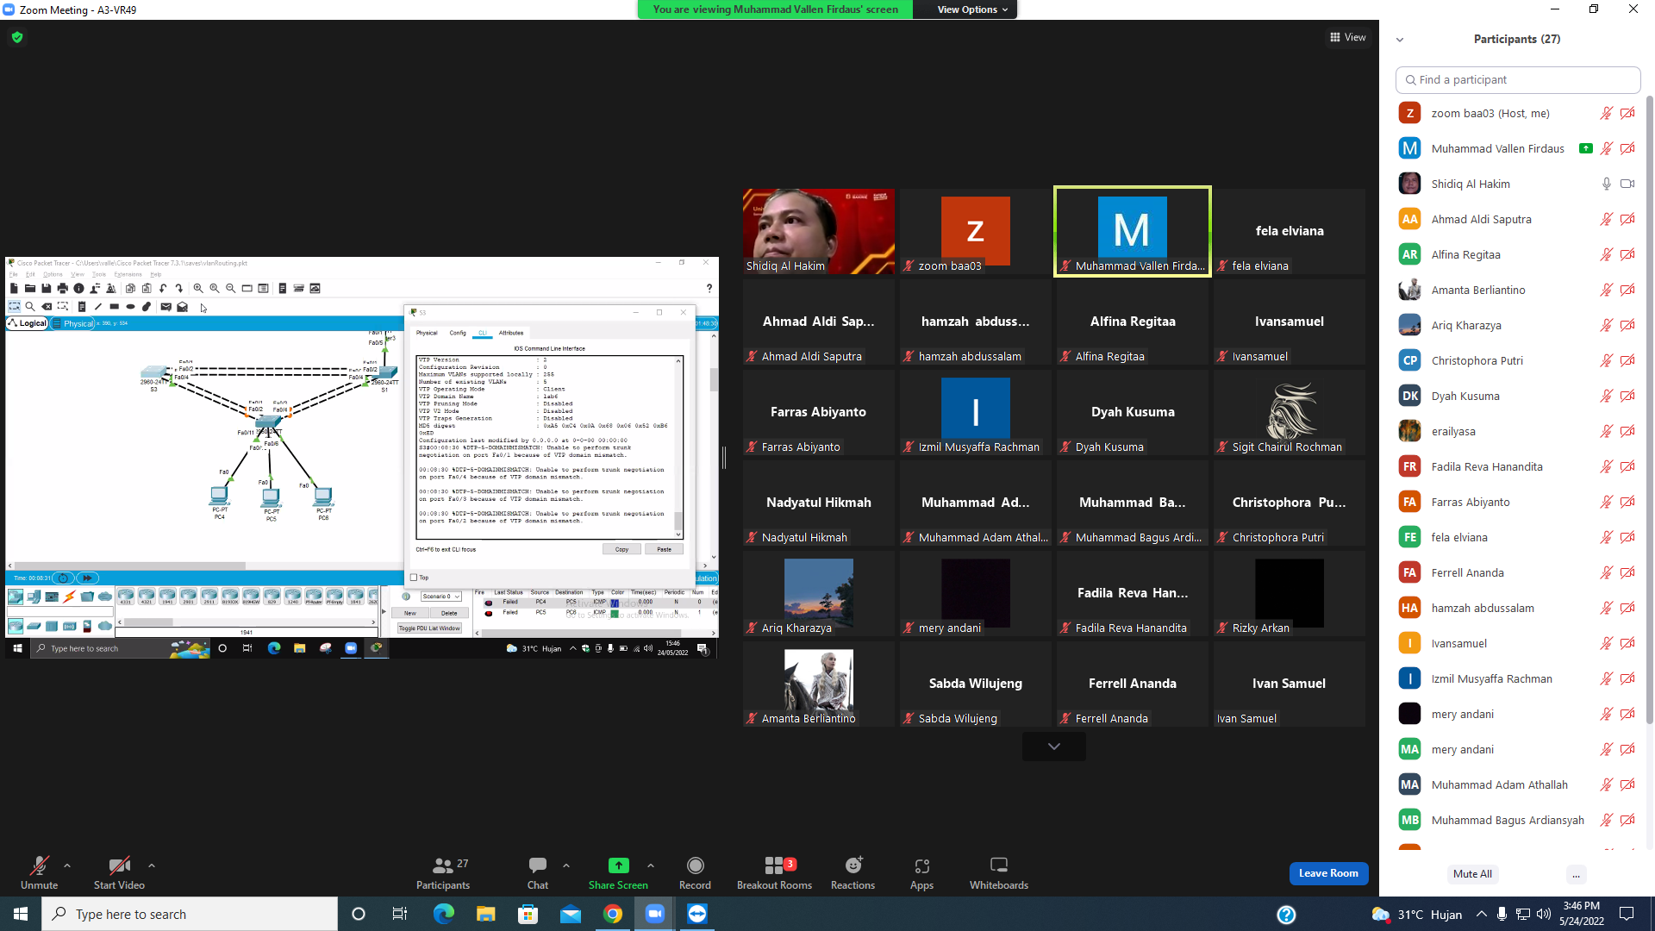The height and width of the screenshot is (931, 1655).
Task: Open Zoom Apps
Action: [921, 872]
